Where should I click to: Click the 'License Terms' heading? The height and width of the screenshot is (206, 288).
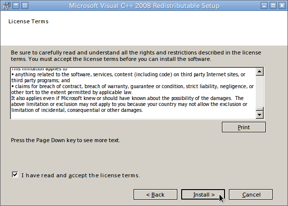click(28, 21)
